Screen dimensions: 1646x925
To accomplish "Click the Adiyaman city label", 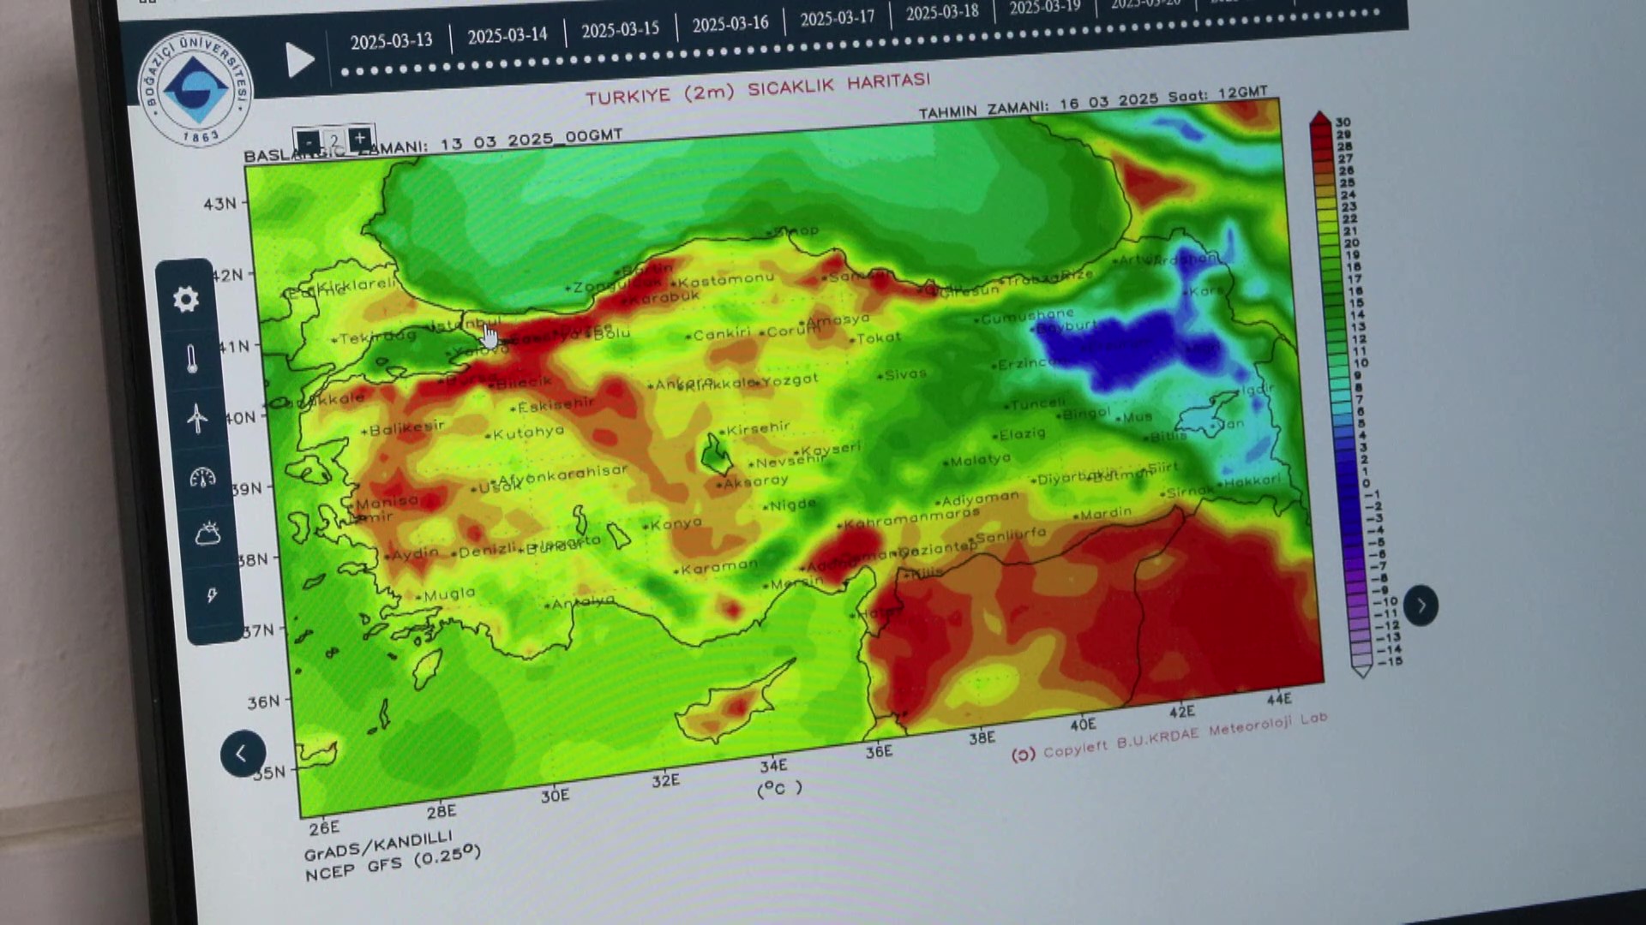I will tap(976, 498).
